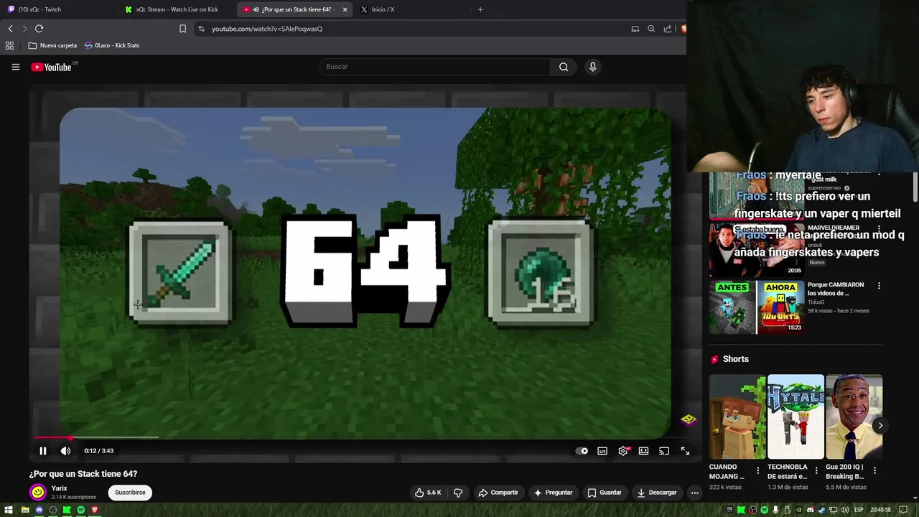Switch to the xQc Stream Kick tab
The image size is (919, 517).
pyautogui.click(x=177, y=9)
